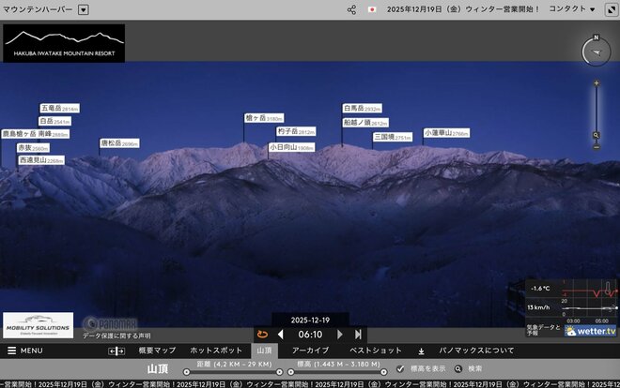Viewport: 620px width, 388px height.
Task: Select the 小日向山 peak label
Action: tap(292, 147)
